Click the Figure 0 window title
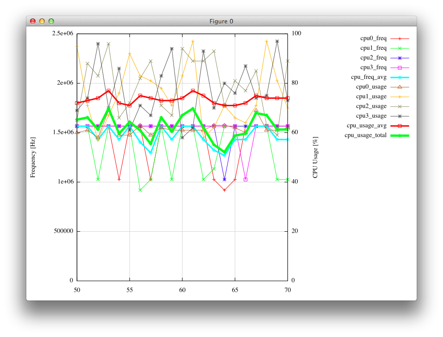This screenshot has height=337, width=443. coord(221,21)
